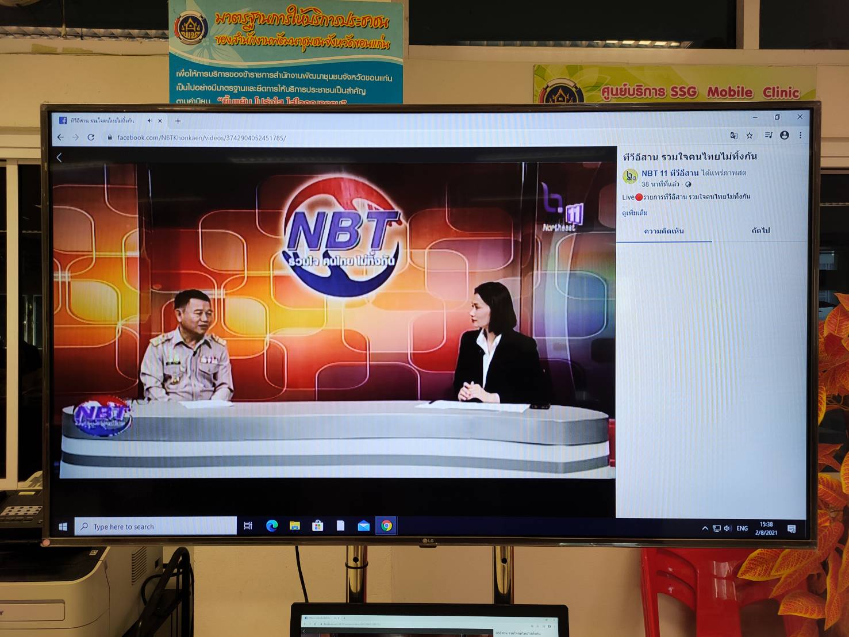Click the Chrome icon on the taskbar
Image resolution: width=849 pixels, height=637 pixels.
[x=387, y=525]
